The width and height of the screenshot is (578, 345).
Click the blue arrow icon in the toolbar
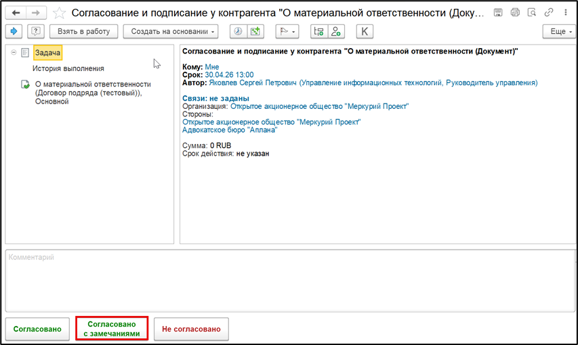[14, 31]
